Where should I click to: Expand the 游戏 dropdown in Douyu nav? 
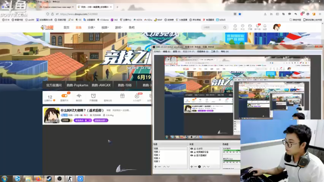[119, 27]
